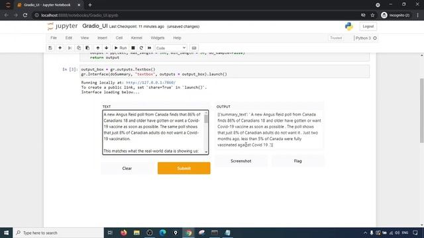Image resolution: width=424 pixels, height=238 pixels.
Task: Restart kernel and run all icon
Action: click(149, 48)
